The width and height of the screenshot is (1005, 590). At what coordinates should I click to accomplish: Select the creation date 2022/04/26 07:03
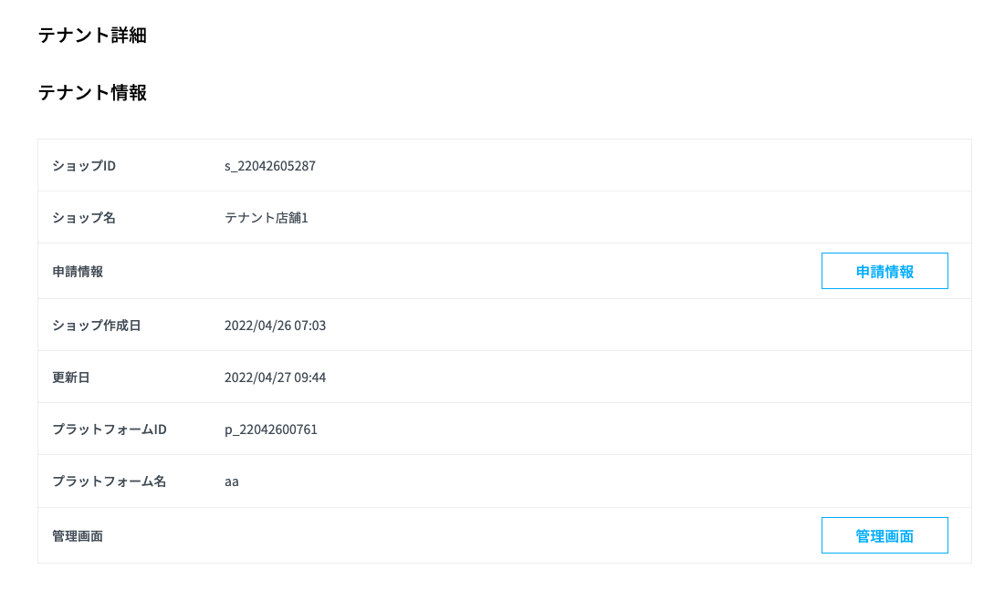point(276,325)
